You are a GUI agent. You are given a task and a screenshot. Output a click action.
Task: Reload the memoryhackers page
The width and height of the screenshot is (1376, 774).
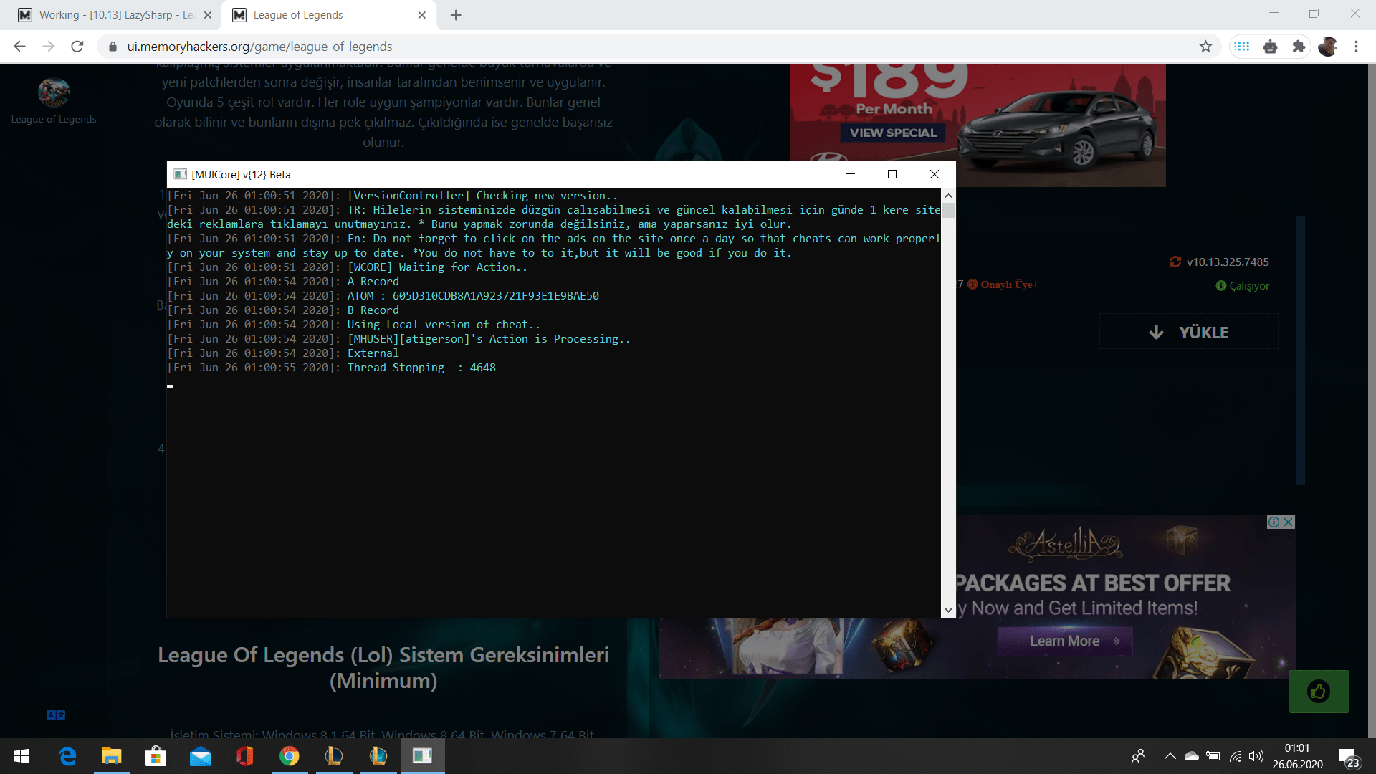coord(77,47)
